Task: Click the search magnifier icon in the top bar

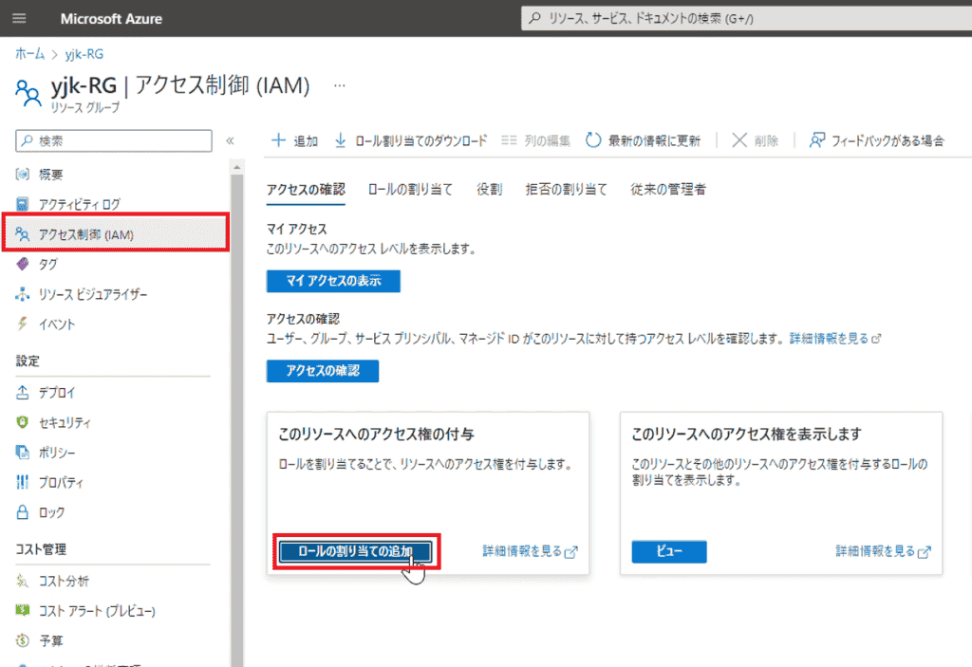Action: point(534,19)
